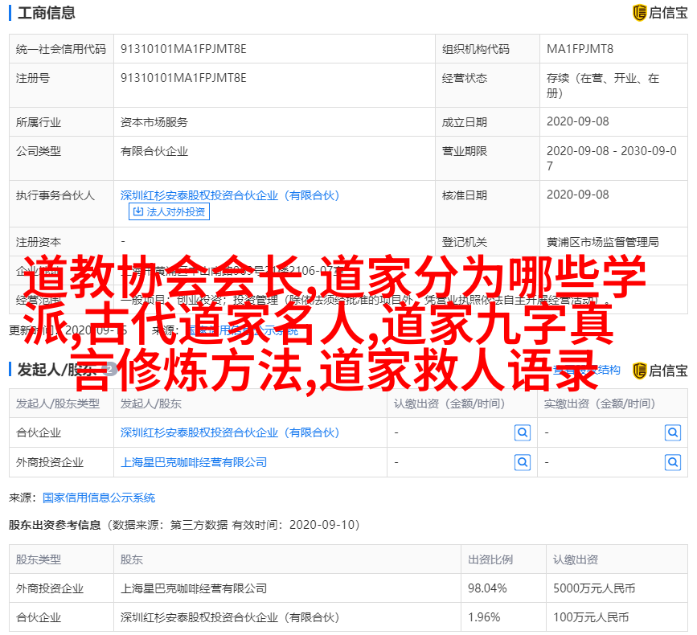Viewport: 697px width, 635px height.
Task: Click the 有限合伙企业 company type value
Action: [154, 151]
